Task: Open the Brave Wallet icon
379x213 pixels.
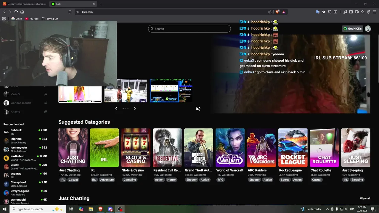Action: (357, 12)
